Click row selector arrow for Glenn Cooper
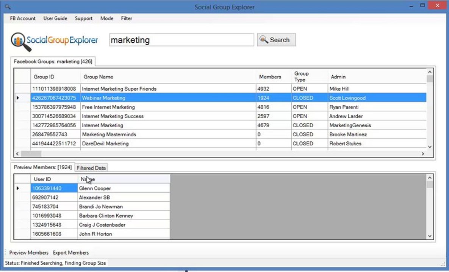This screenshot has width=449, height=272. [x=18, y=188]
